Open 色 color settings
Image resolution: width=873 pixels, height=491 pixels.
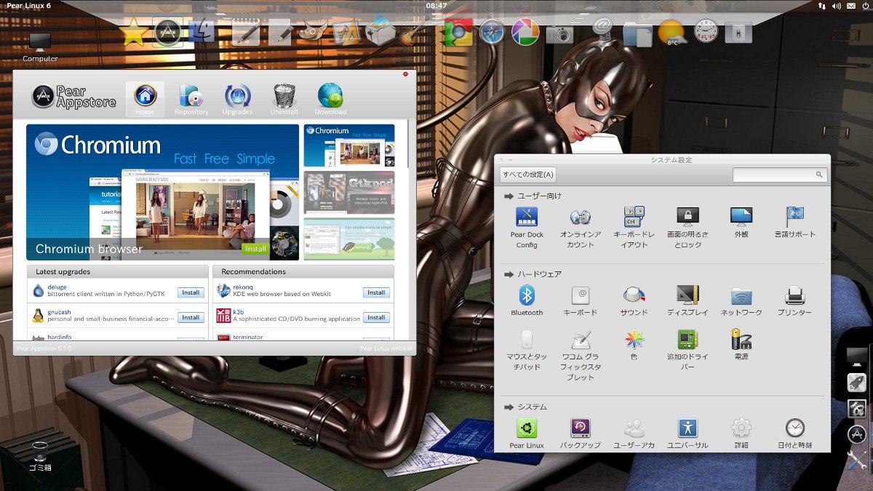coord(634,345)
